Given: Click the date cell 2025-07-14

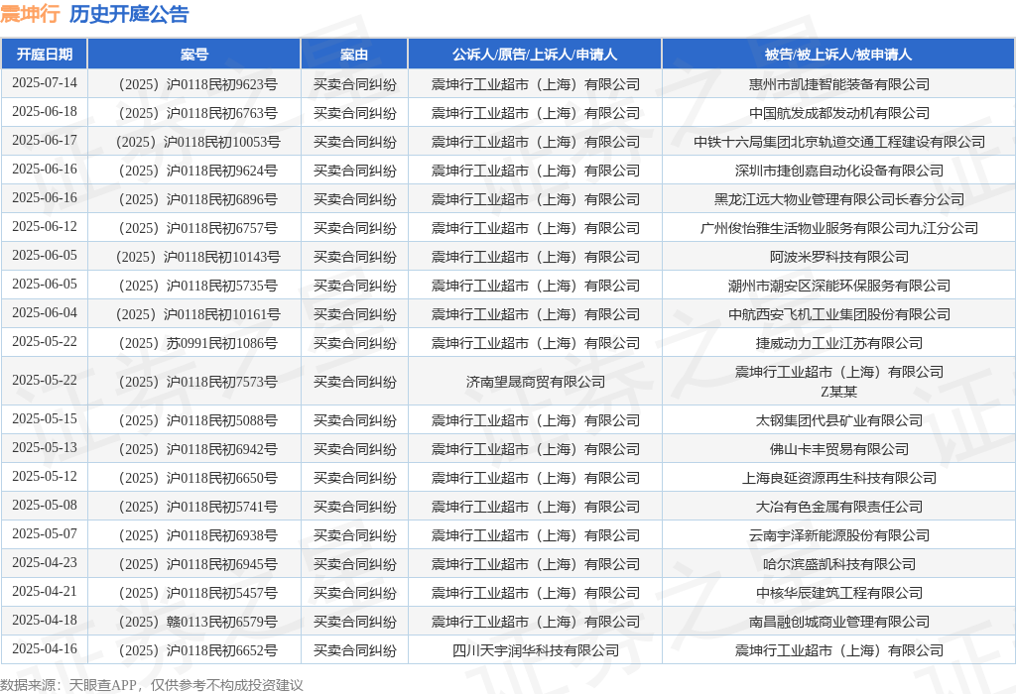Looking at the screenshot, I should click(44, 83).
